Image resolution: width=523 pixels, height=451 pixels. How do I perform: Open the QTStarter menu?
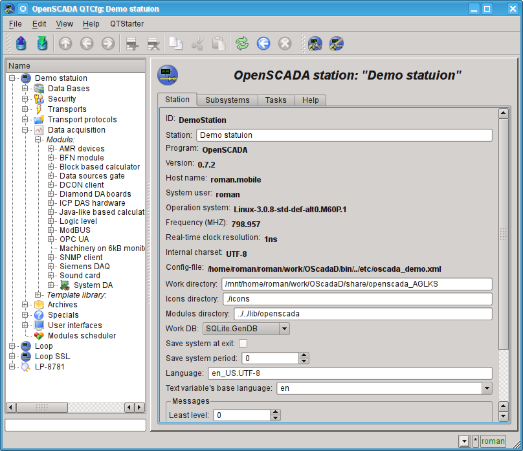[x=127, y=23]
